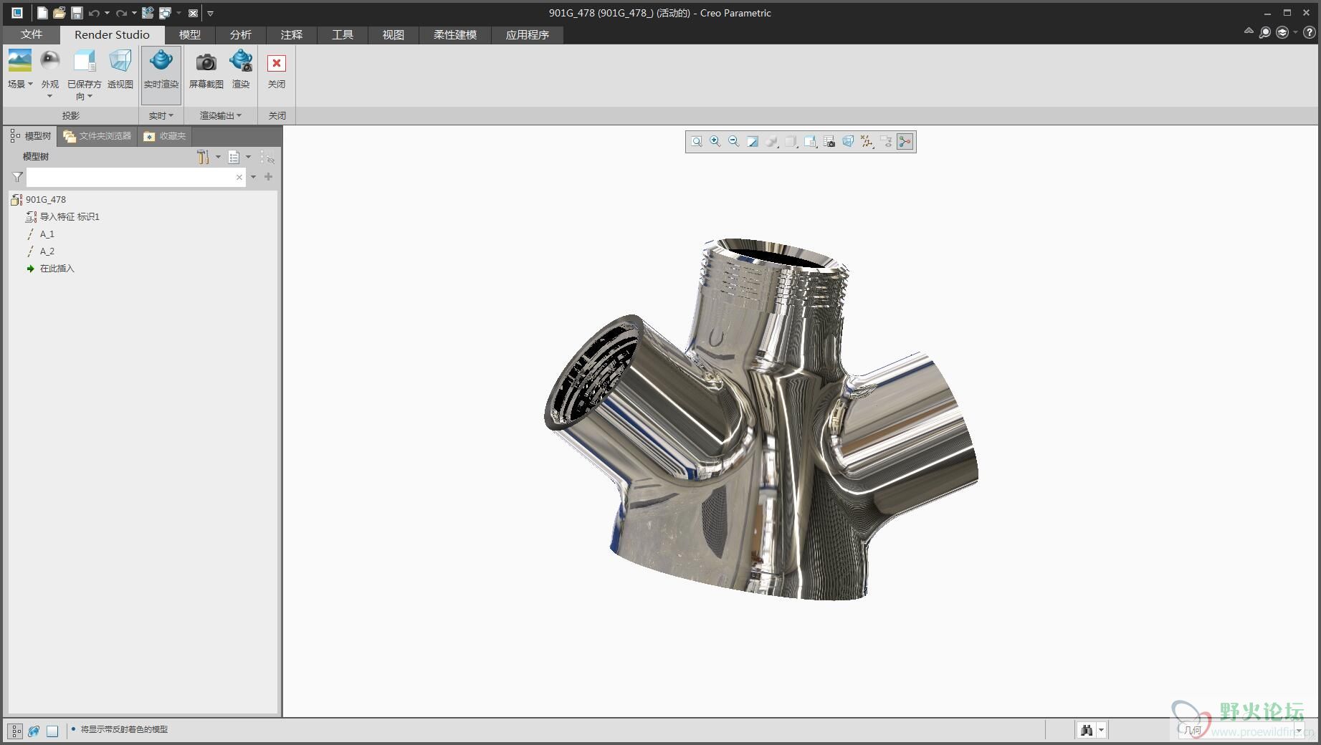1321x745 pixels.
Task: Click the Zoom Out magnifier icon
Action: (734, 142)
